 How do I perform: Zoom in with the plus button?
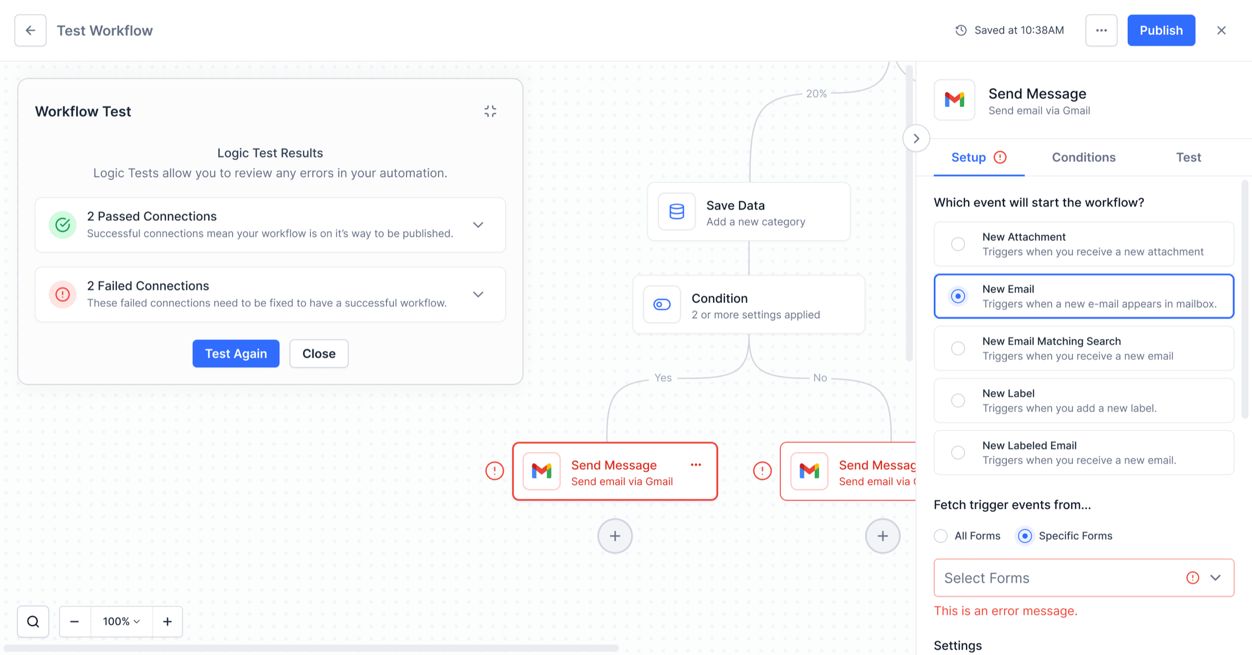pos(167,621)
